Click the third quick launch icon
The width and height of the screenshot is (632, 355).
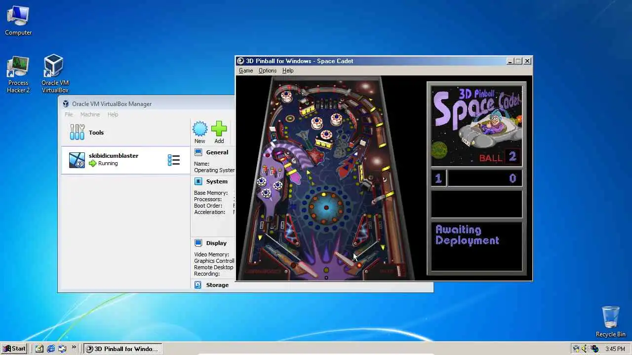(x=62, y=349)
